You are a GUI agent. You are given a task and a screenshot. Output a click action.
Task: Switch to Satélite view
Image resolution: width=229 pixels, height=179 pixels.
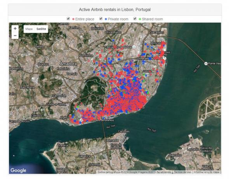[41, 29]
